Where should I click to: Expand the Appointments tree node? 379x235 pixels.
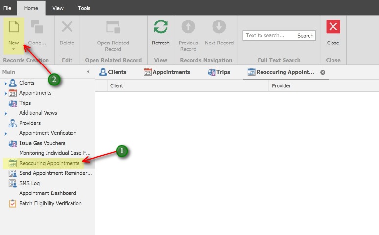[x=5, y=93]
